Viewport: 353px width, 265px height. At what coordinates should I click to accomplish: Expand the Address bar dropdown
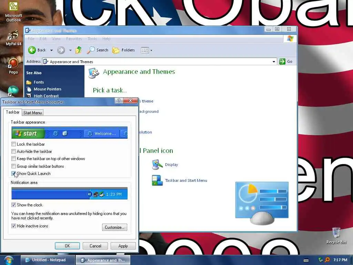point(274,61)
